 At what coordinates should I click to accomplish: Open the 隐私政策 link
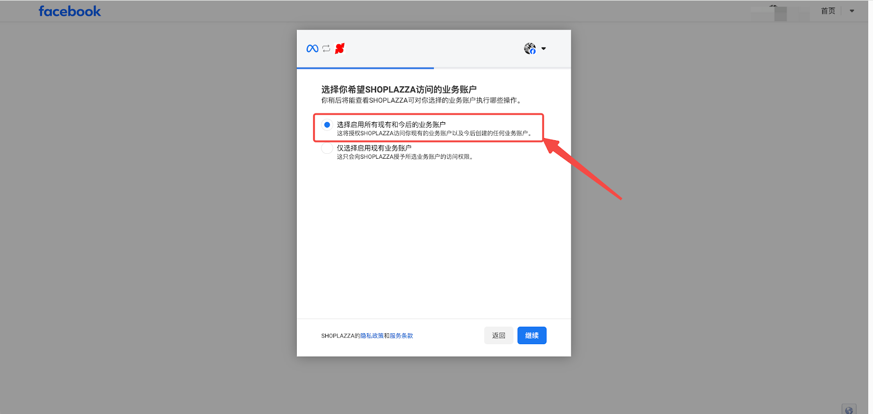coord(372,336)
